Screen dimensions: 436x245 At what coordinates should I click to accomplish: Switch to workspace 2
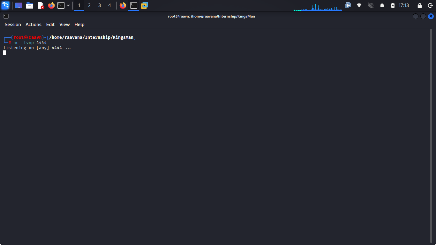[x=89, y=5]
